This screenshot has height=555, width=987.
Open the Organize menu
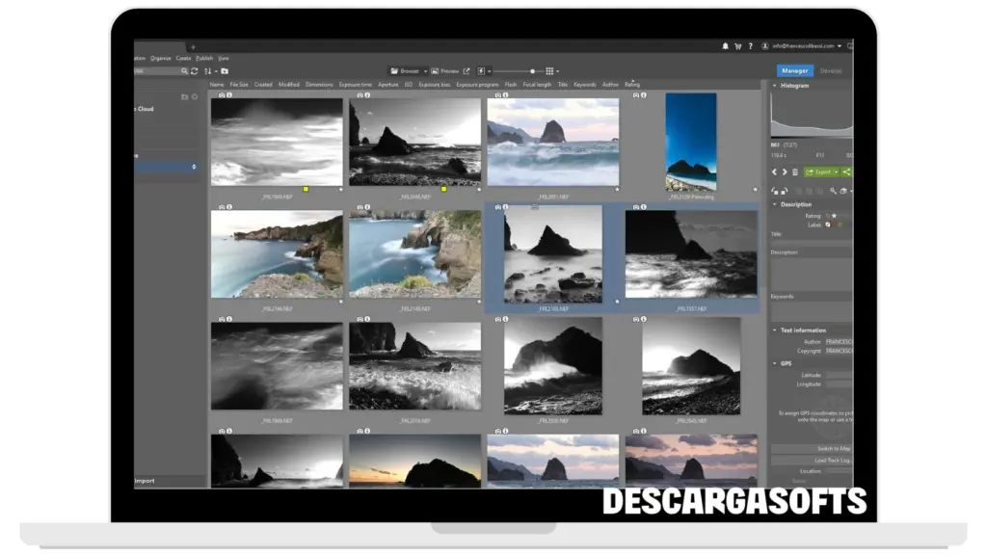[x=160, y=58]
